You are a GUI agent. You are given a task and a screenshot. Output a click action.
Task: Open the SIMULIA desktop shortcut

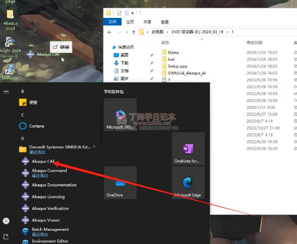[10, 72]
